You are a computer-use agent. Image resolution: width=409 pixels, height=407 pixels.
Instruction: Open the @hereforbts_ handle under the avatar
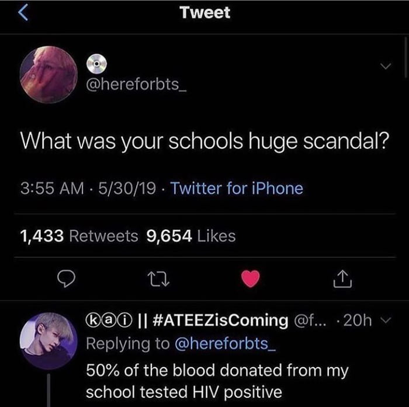pyautogui.click(x=136, y=84)
